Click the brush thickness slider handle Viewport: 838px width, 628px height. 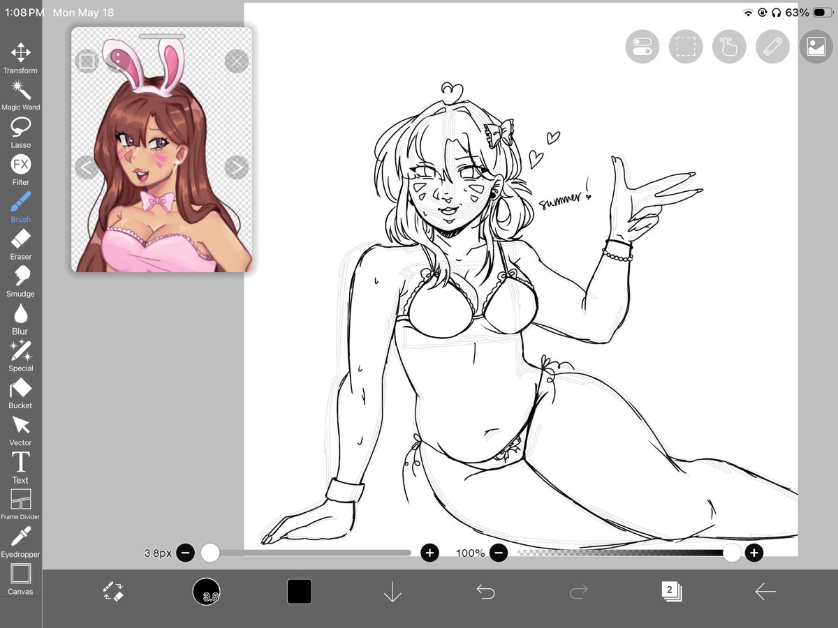click(x=210, y=553)
